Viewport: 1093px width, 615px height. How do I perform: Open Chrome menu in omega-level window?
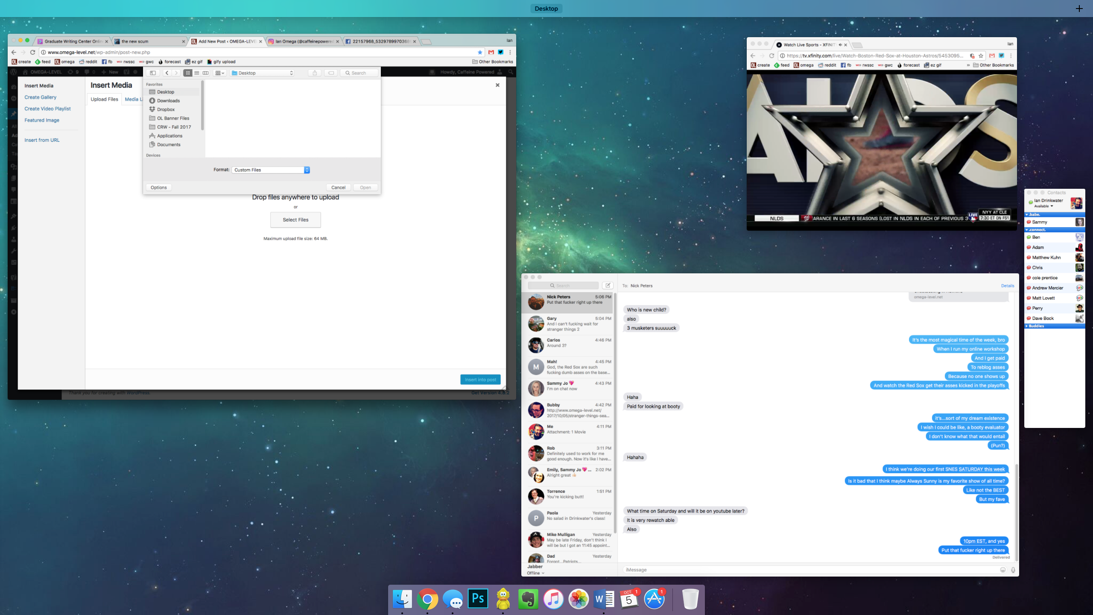pyautogui.click(x=510, y=52)
